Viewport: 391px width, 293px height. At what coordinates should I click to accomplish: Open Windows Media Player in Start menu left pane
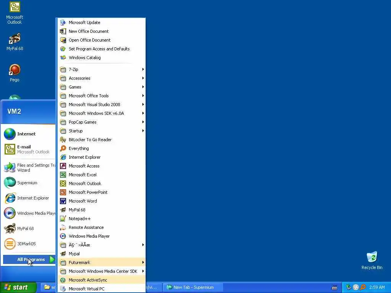click(29, 213)
